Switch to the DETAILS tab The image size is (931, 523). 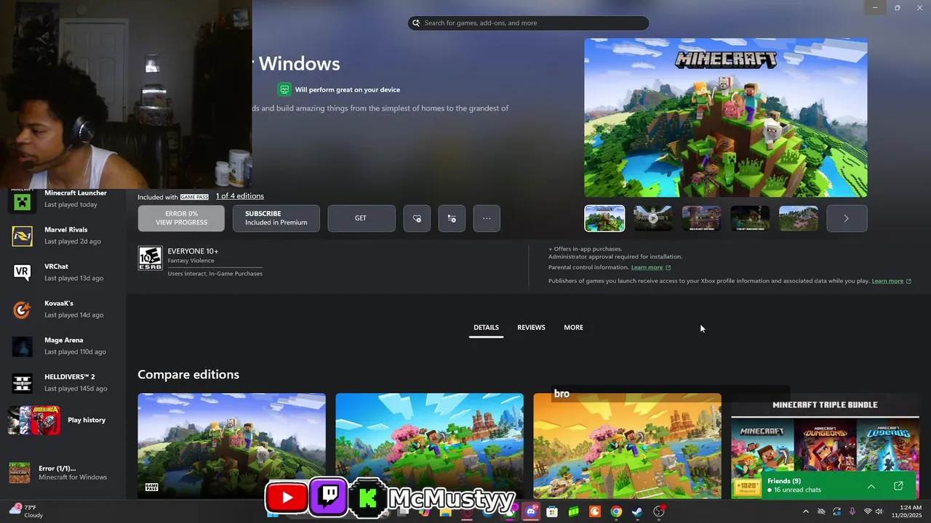tap(487, 328)
